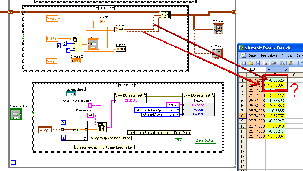The height and width of the screenshot is (171, 303).
Task: Select Excel cell with 13,72757
Action: pyautogui.click(x=275, y=116)
